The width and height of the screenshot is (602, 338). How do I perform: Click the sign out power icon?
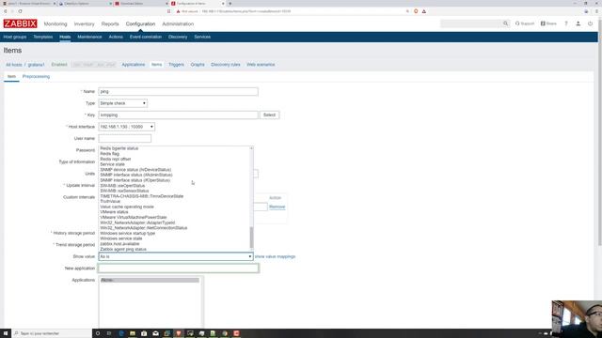coord(590,23)
